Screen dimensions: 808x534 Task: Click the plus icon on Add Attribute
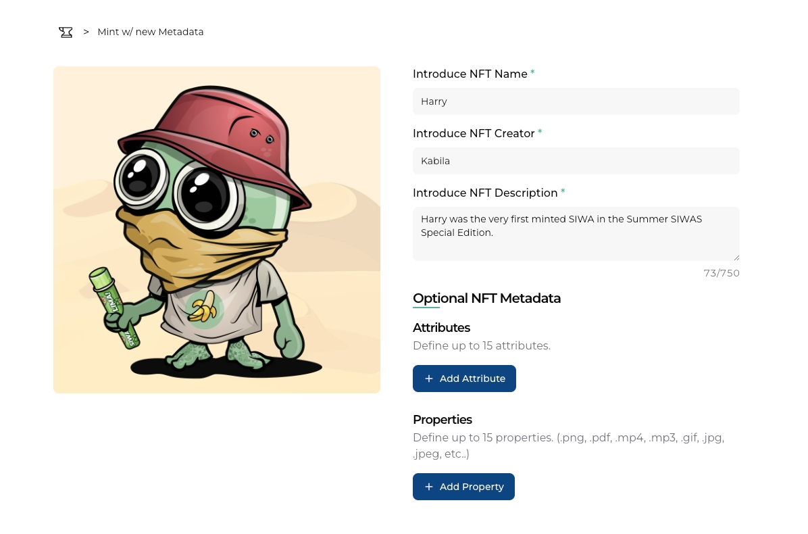coord(429,379)
